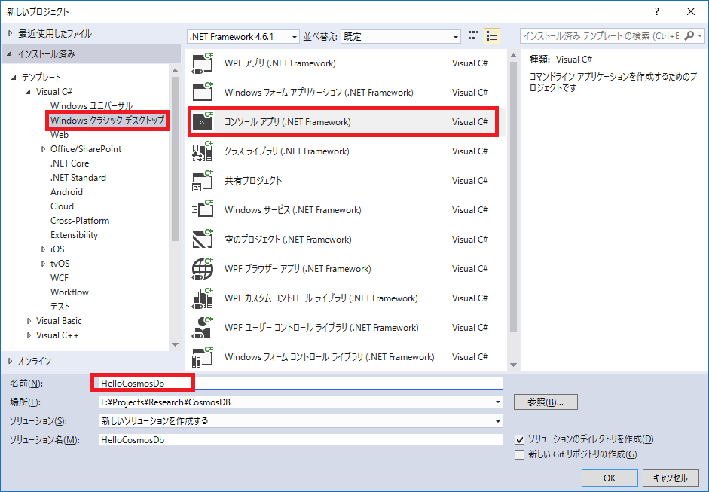Select 共有プロジェクト row text

(253, 181)
